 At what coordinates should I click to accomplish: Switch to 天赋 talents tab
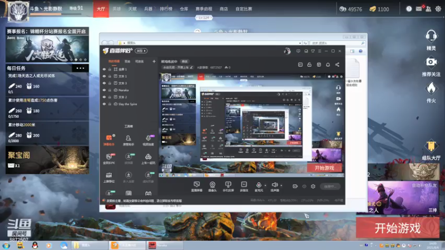(x=132, y=9)
